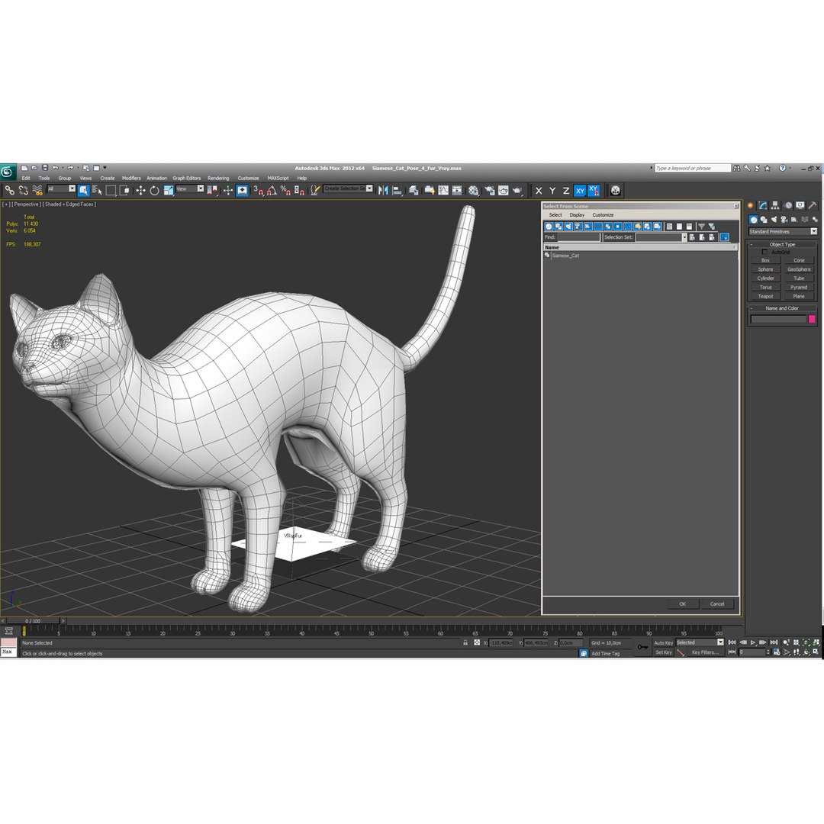This screenshot has height=824, width=824.
Task: Activate the Select and Scale tool
Action: 168,191
